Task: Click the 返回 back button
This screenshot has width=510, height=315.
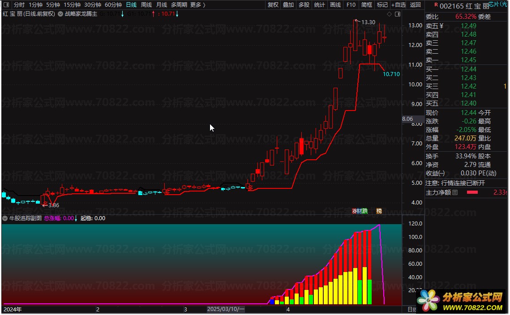Action: click(x=416, y=5)
